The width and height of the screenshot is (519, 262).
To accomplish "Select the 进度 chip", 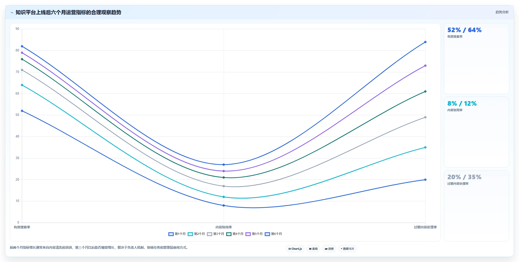I will (x=329, y=249).
